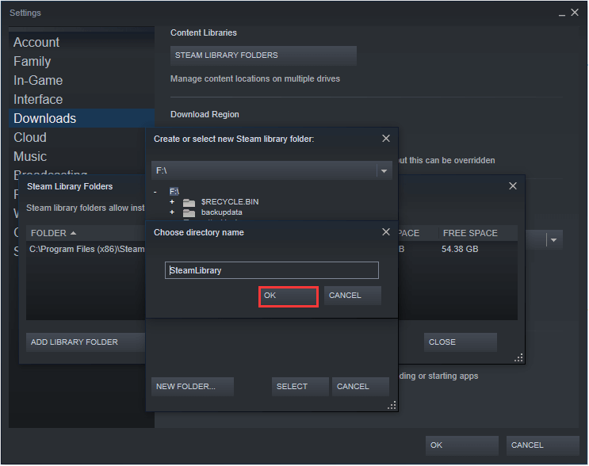Click the backupdata folder icon
Viewport: 589px width, 466px height.
(189, 212)
